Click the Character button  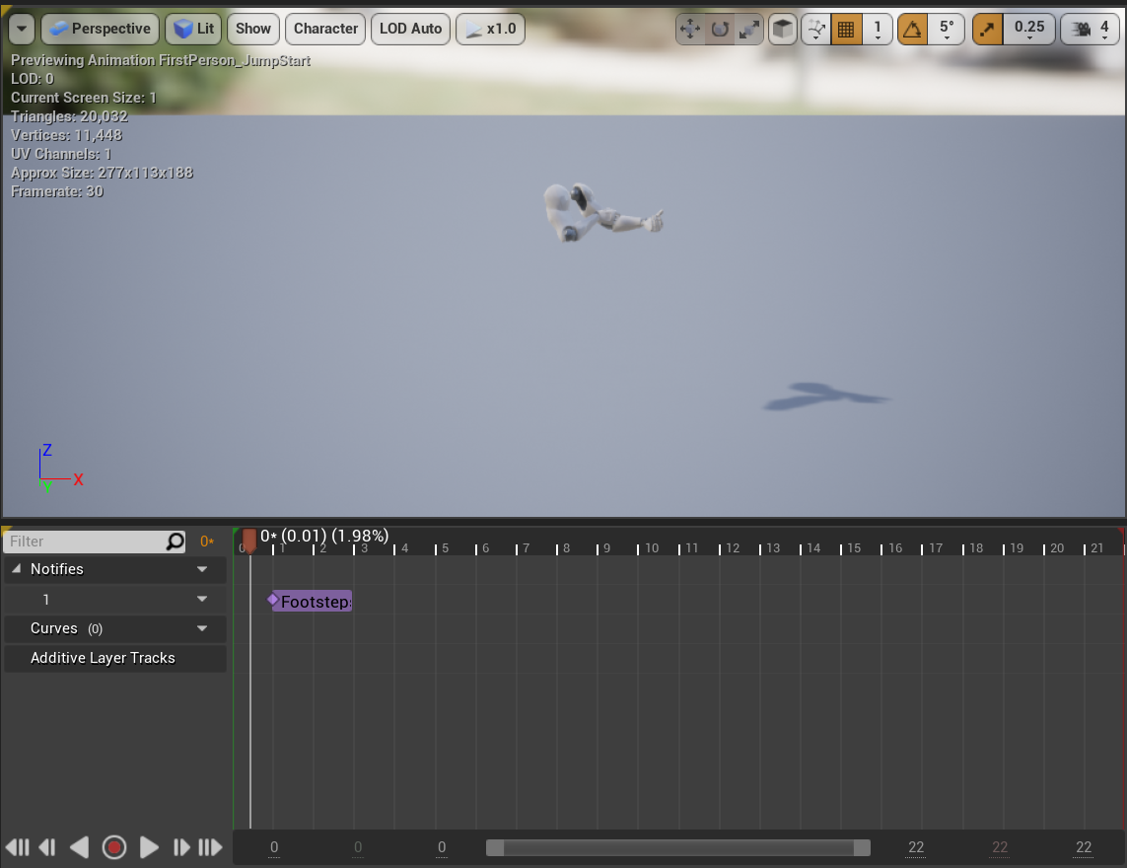[x=325, y=29]
